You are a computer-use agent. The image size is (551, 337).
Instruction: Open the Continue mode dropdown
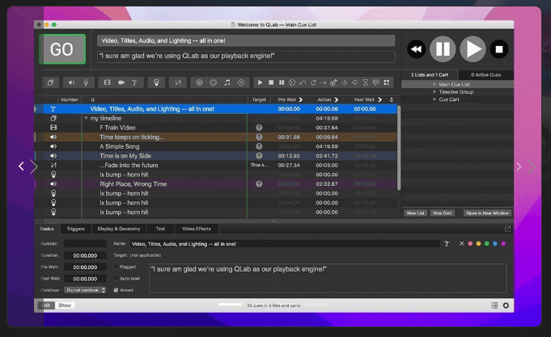tap(85, 290)
